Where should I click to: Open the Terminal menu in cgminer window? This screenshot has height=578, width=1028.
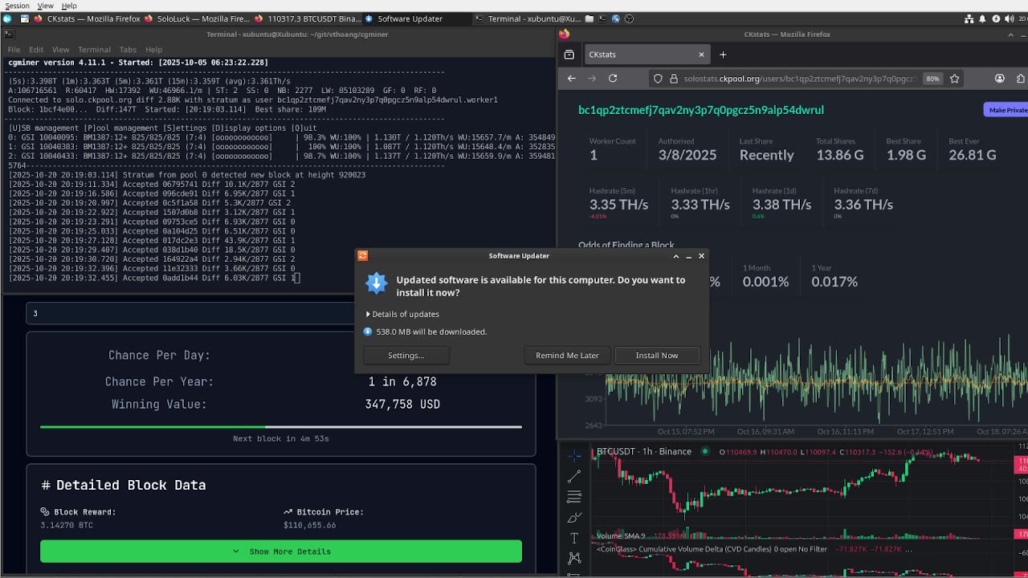pos(94,50)
